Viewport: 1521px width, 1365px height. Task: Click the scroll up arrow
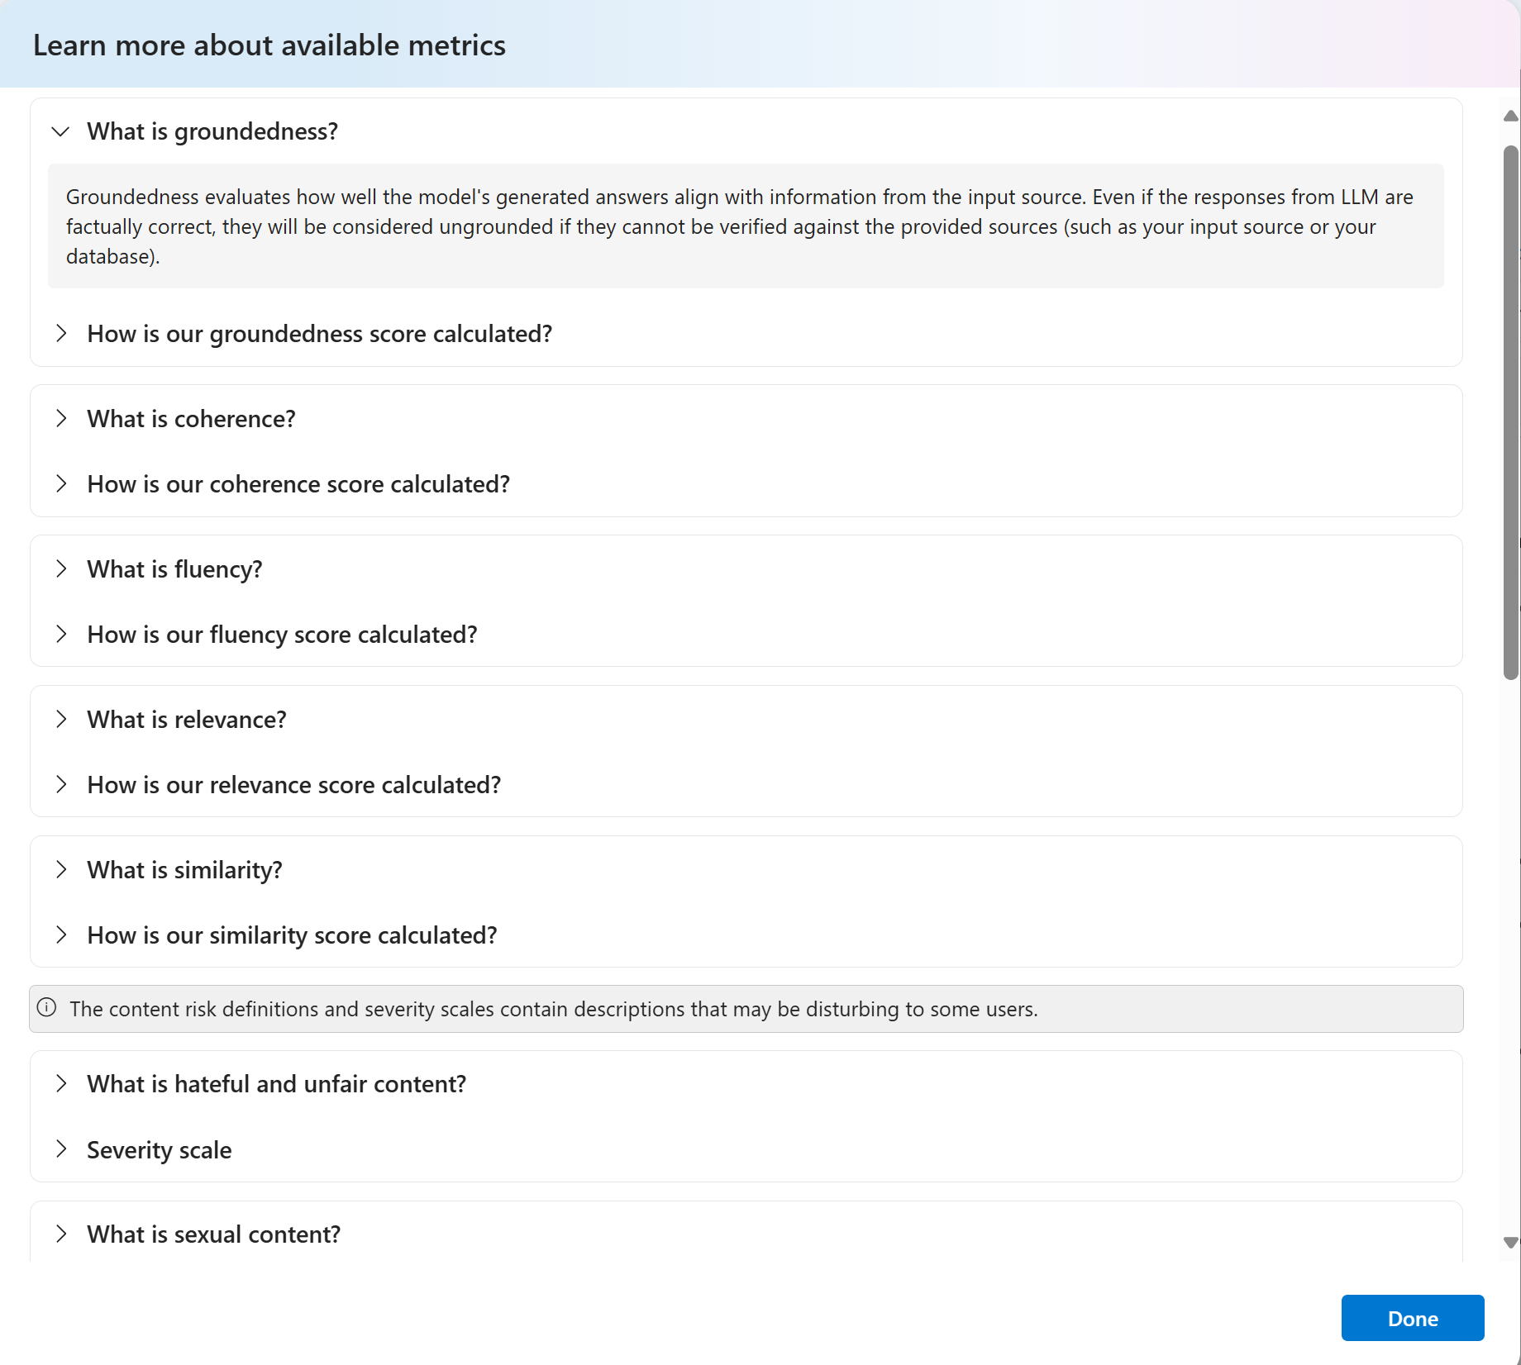(1510, 117)
